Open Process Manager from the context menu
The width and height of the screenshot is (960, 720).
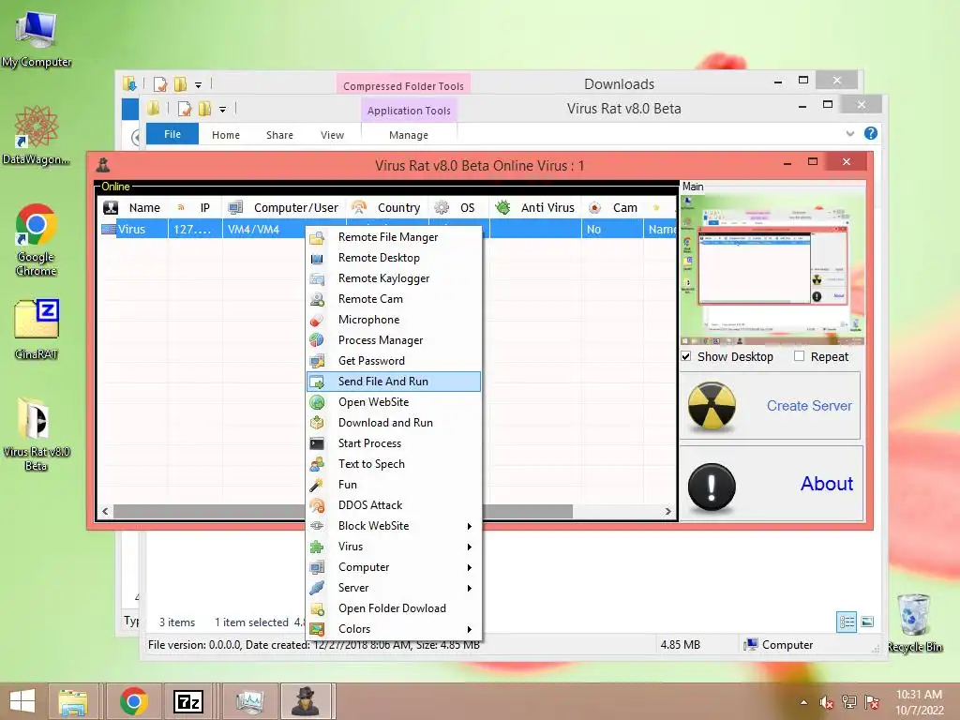393,340
